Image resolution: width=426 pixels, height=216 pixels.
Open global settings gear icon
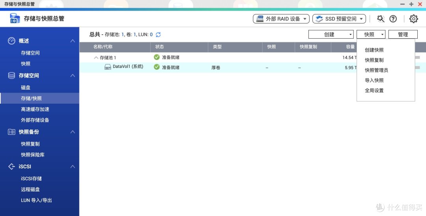[413, 19]
